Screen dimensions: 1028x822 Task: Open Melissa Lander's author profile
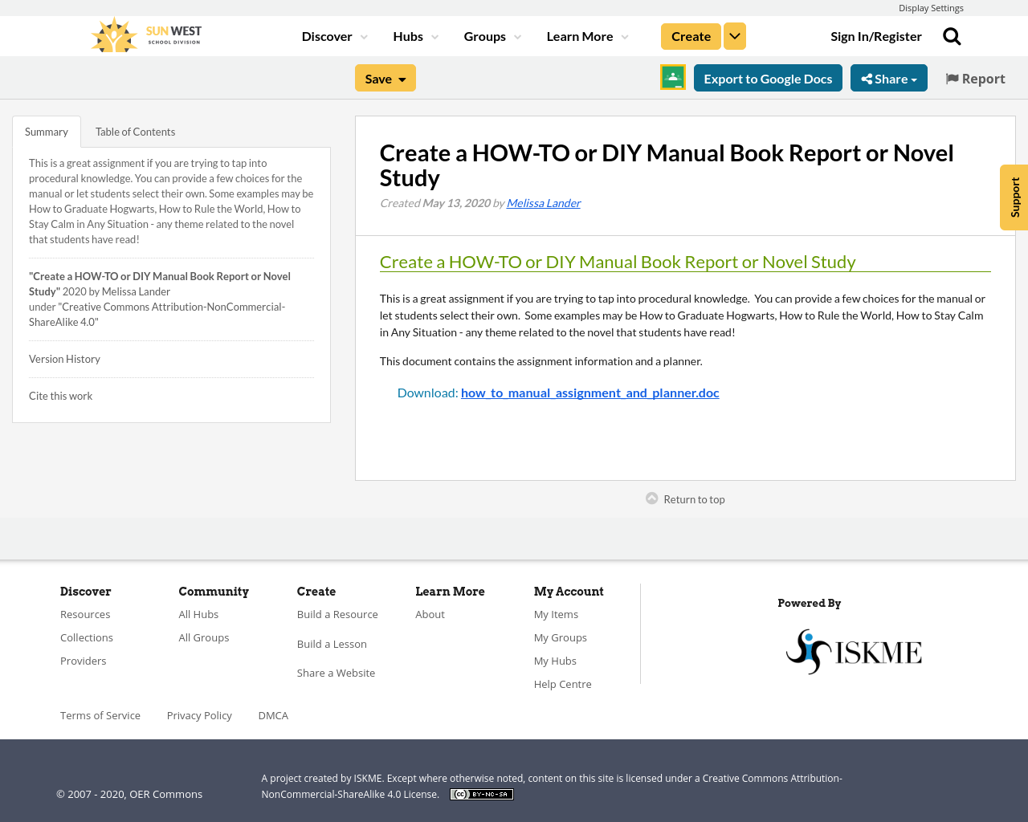tap(543, 201)
